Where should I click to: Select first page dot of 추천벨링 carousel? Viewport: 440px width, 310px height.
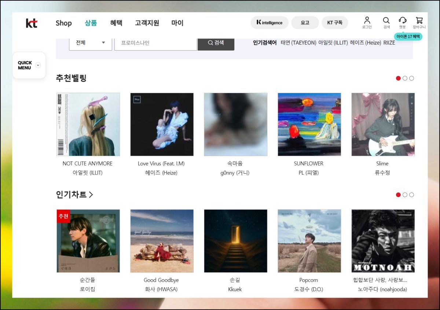click(398, 78)
